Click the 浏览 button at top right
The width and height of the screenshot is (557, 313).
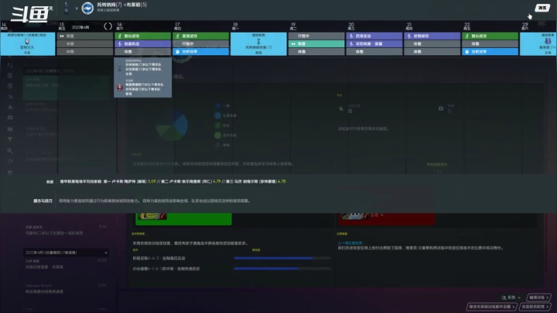tap(542, 8)
